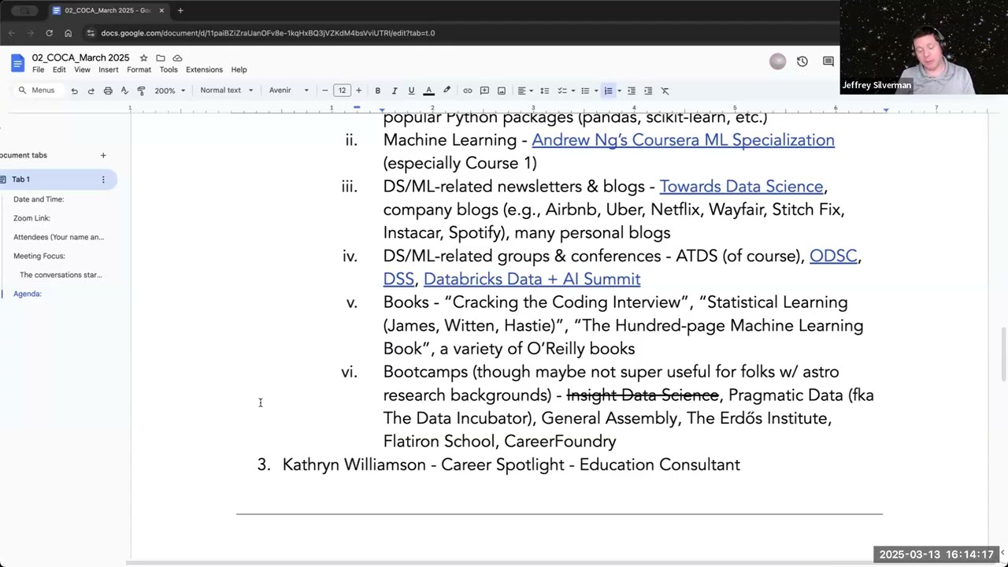Click the Move to folder icon
1008x567 pixels.
coord(161,57)
